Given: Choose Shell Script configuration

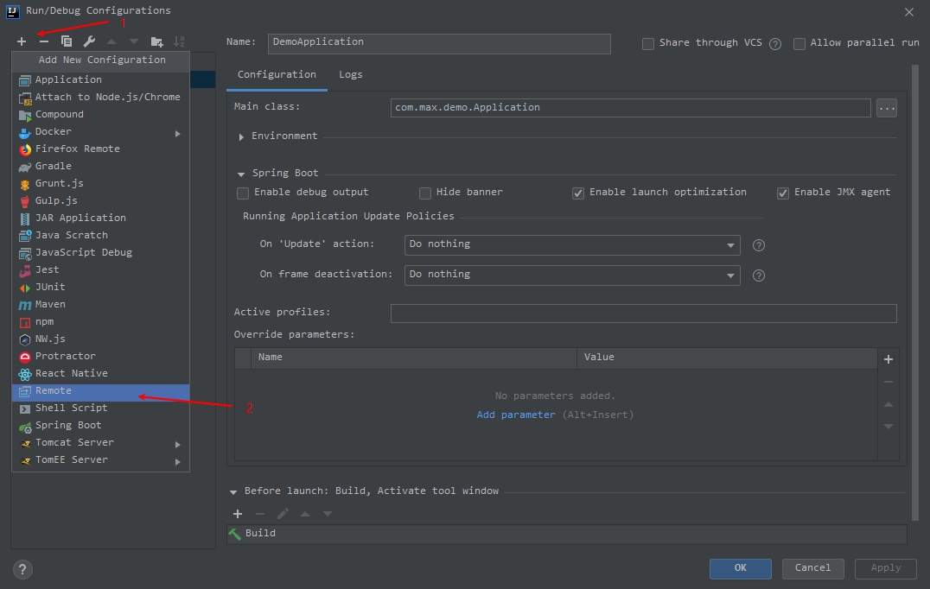Looking at the screenshot, I should click(x=101, y=408).
